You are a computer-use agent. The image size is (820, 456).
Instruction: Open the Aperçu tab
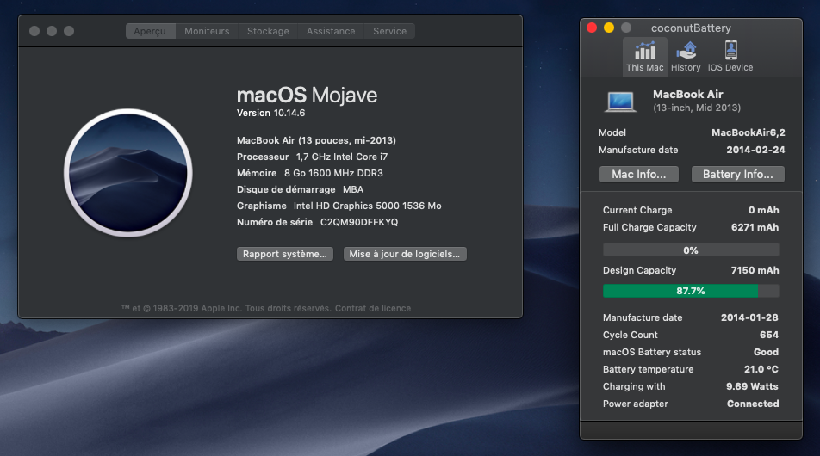pyautogui.click(x=151, y=31)
